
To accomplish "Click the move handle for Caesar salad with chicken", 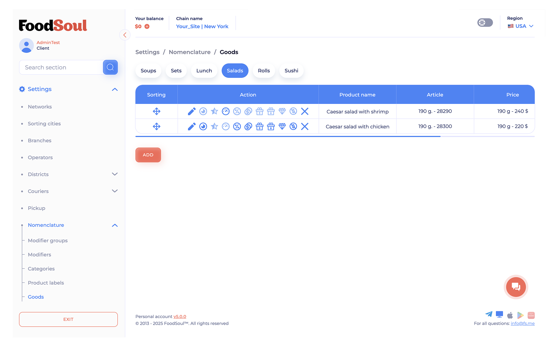I will 157,126.
